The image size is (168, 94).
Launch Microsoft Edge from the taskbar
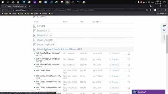pos(24,2)
